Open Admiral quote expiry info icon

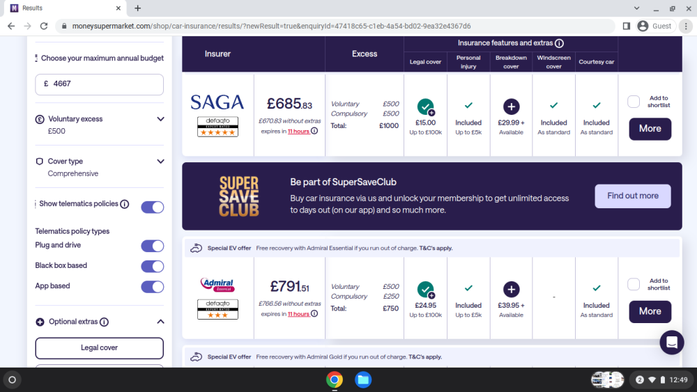coord(314,313)
